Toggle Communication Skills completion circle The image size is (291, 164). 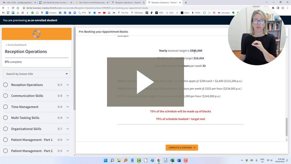(5, 96)
